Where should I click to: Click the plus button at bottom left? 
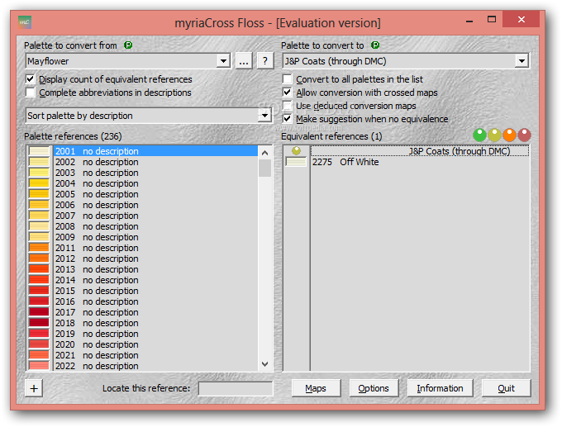[x=34, y=388]
